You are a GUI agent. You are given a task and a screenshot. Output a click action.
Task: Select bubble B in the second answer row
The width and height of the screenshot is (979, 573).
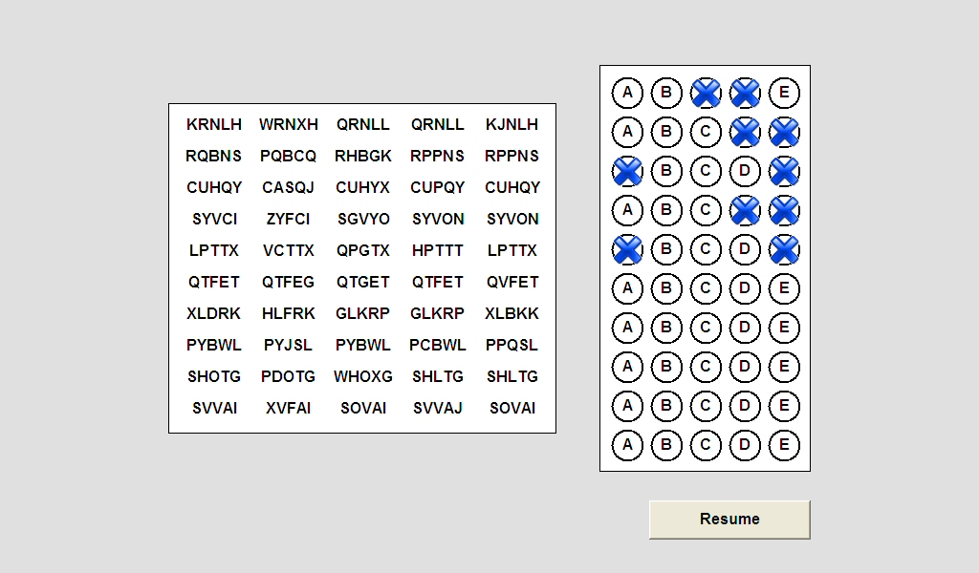pos(666,132)
